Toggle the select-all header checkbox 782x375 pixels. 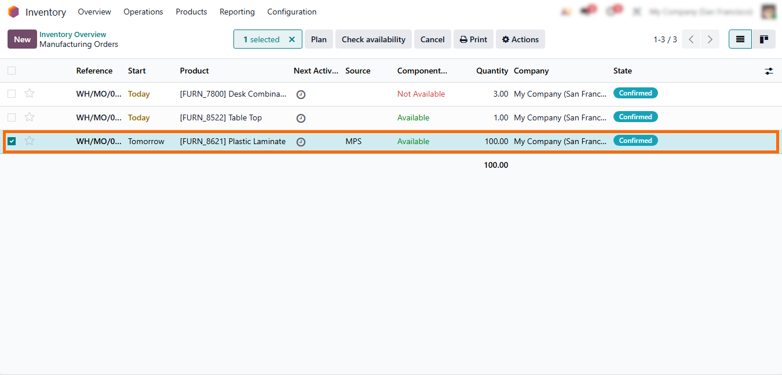(12, 71)
